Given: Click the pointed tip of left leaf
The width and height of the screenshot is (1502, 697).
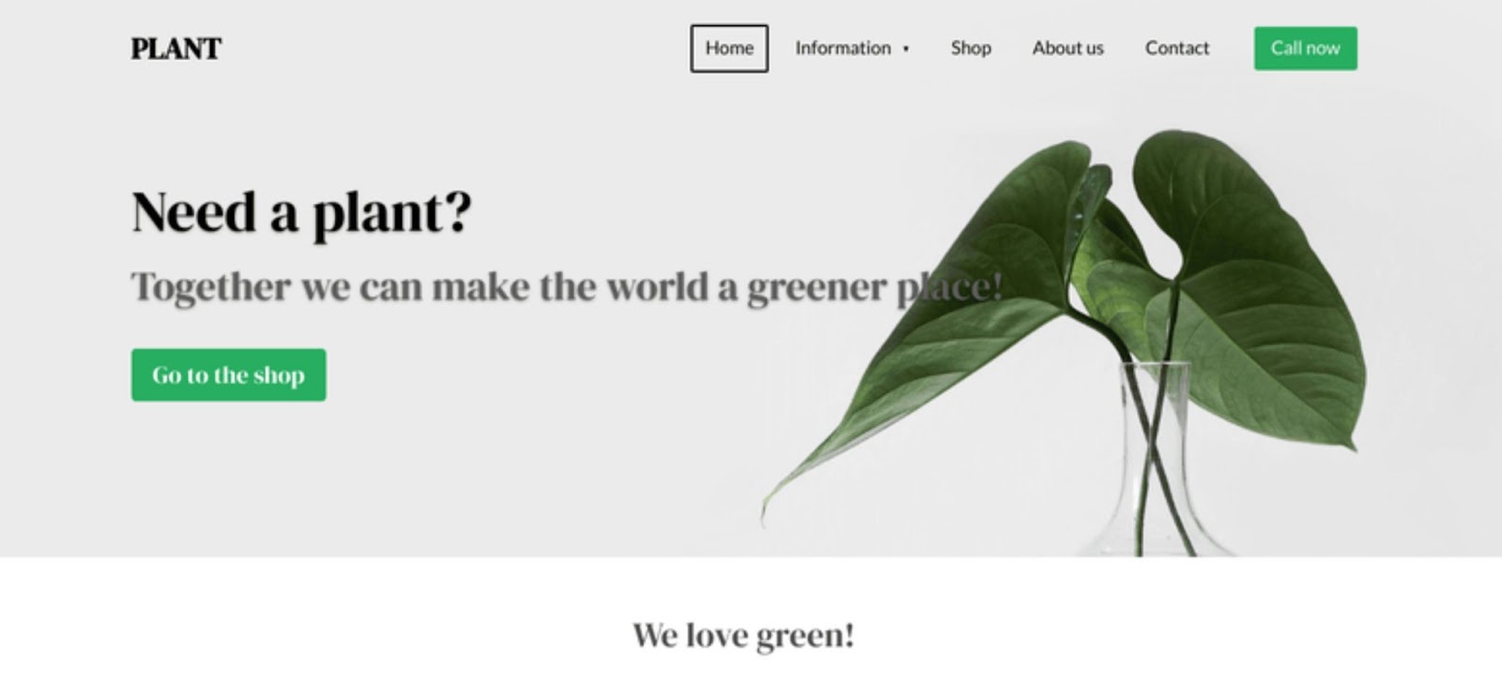Looking at the screenshot, I should 768,507.
